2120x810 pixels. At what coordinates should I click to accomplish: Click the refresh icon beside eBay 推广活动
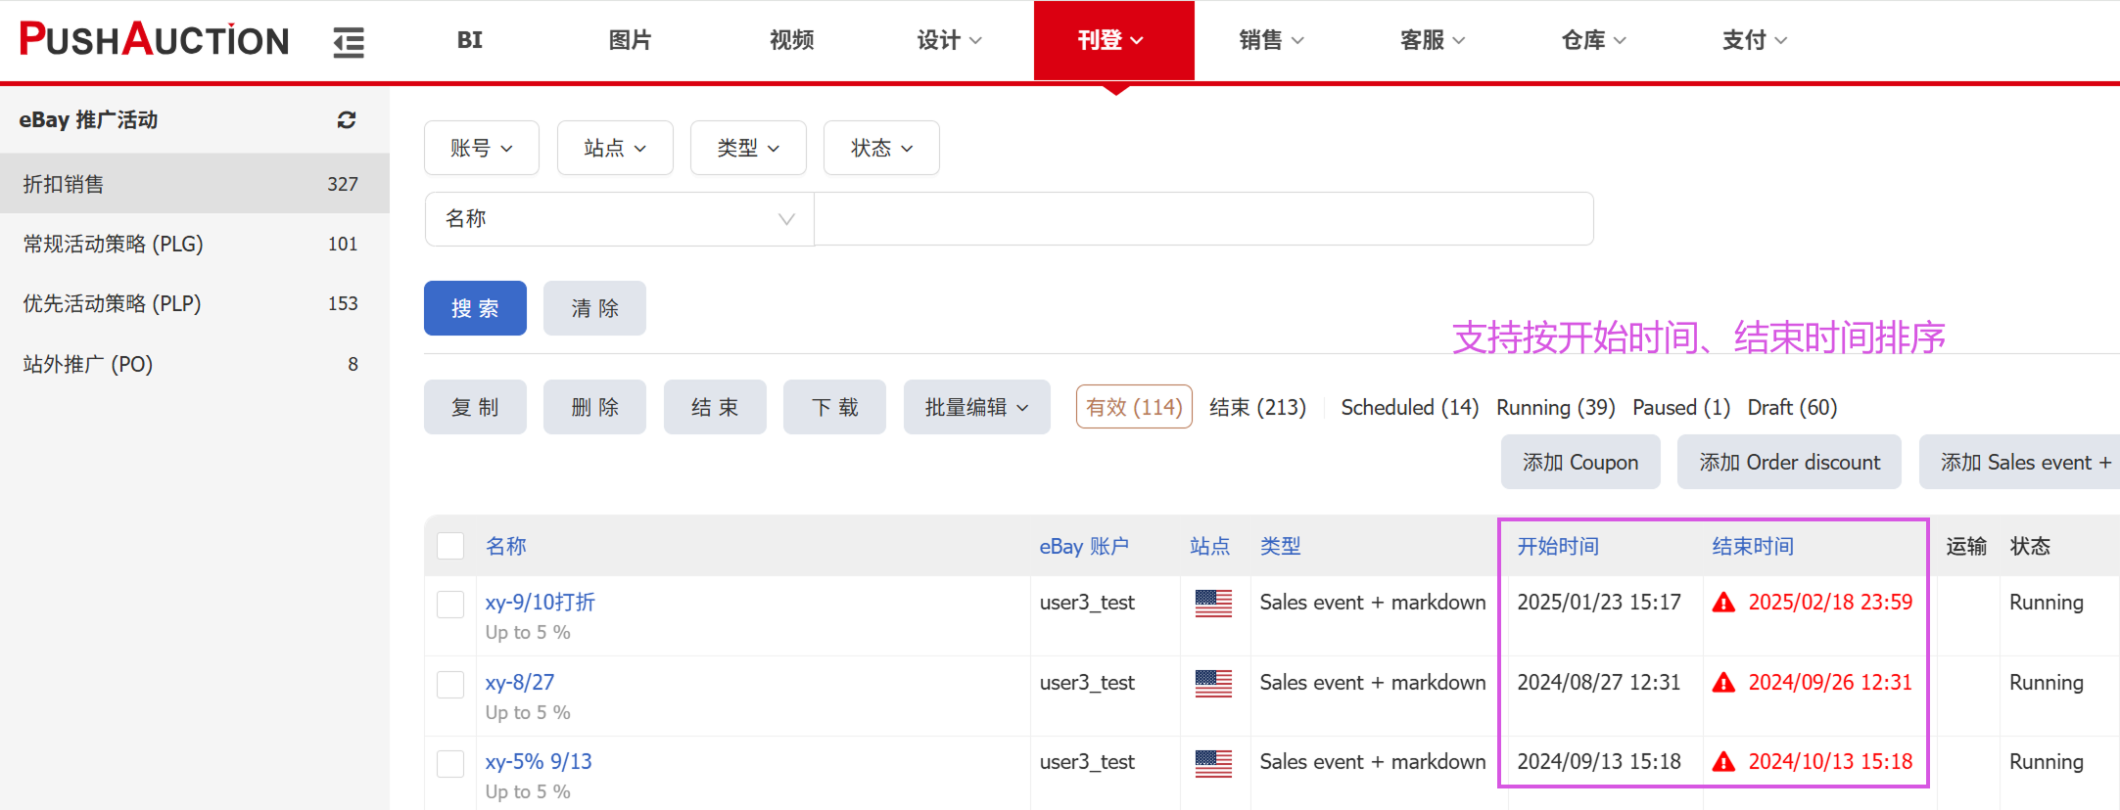pos(347,120)
